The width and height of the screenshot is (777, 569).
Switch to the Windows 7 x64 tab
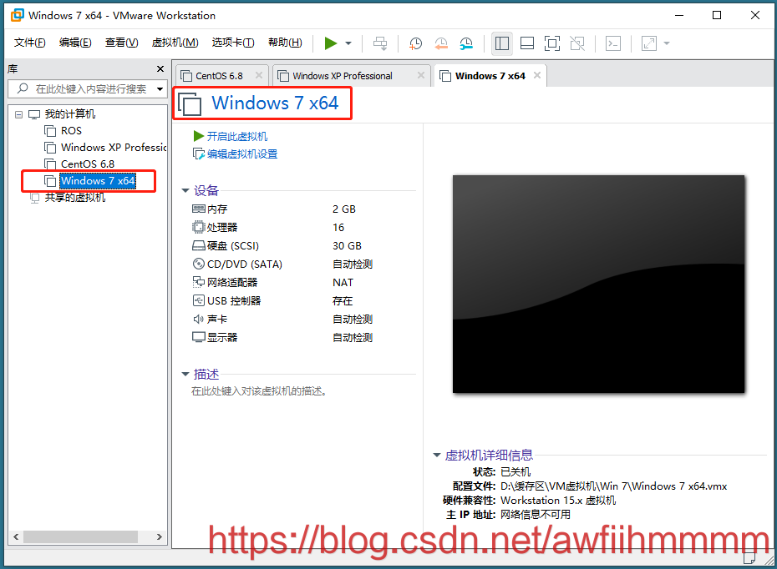click(x=490, y=76)
